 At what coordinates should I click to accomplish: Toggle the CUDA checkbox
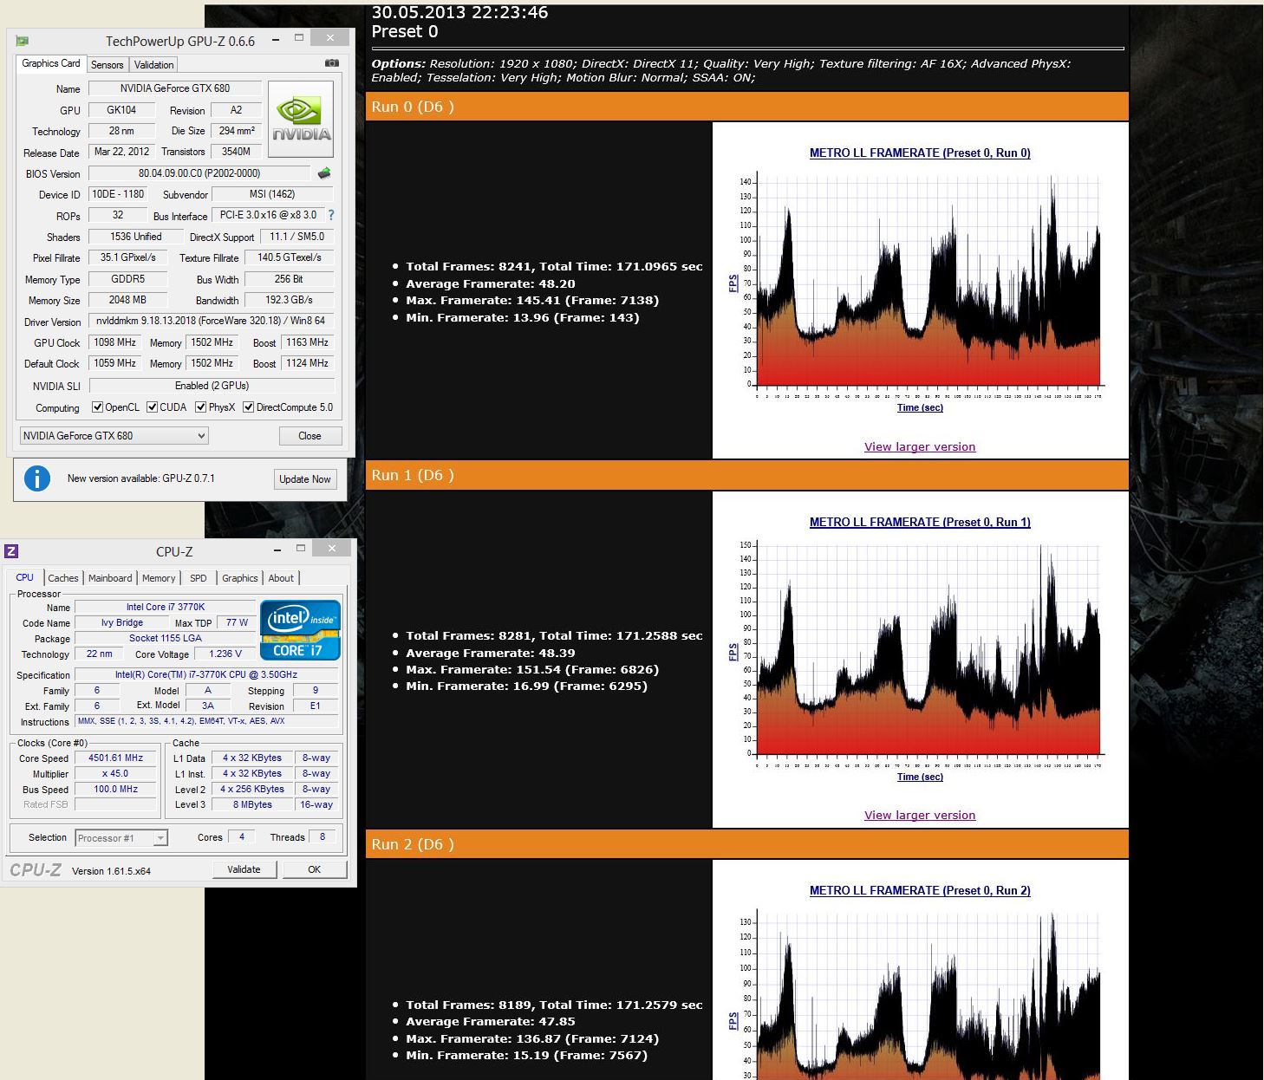(153, 407)
